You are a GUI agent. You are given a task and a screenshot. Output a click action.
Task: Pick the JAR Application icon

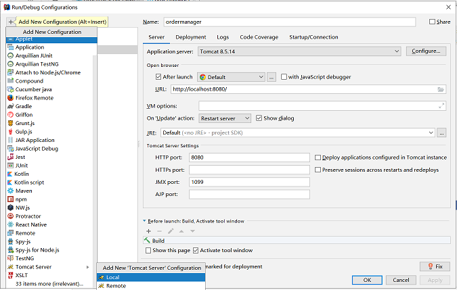click(x=10, y=140)
